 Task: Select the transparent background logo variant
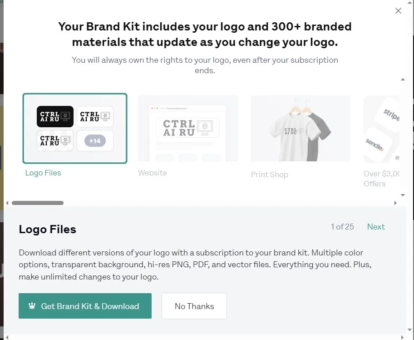coord(55,140)
